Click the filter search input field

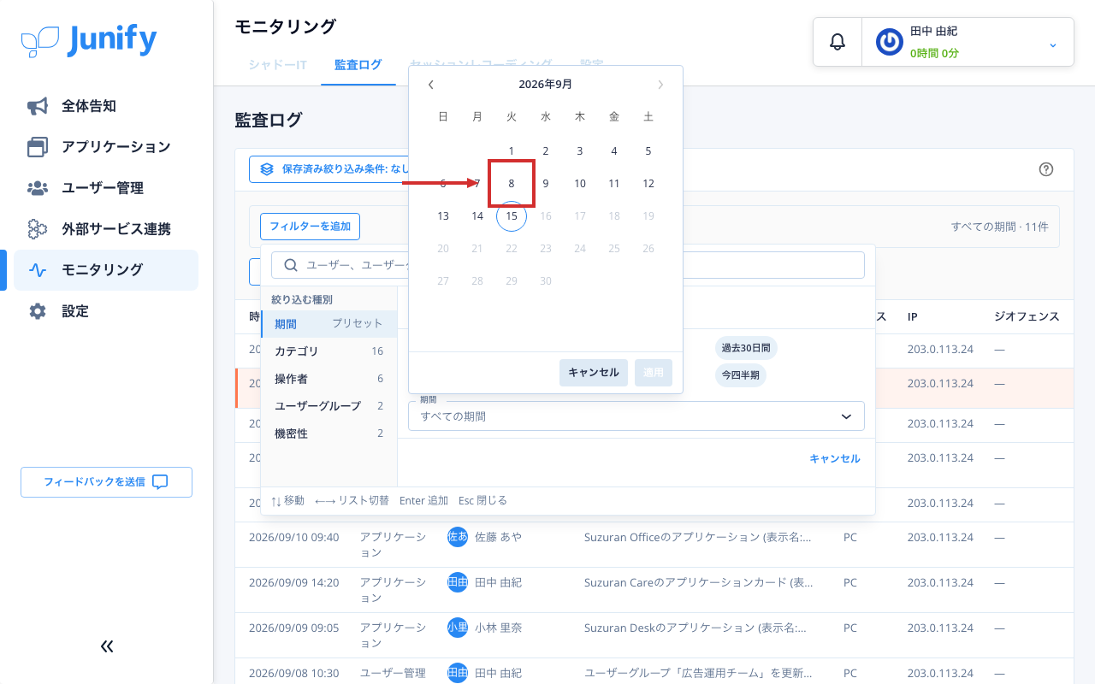point(568,265)
